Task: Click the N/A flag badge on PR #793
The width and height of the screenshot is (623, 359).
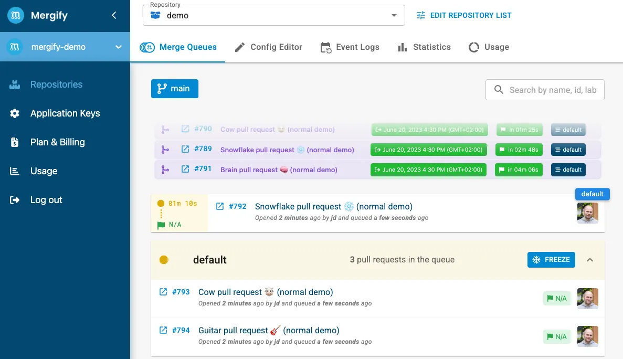Action: point(556,298)
